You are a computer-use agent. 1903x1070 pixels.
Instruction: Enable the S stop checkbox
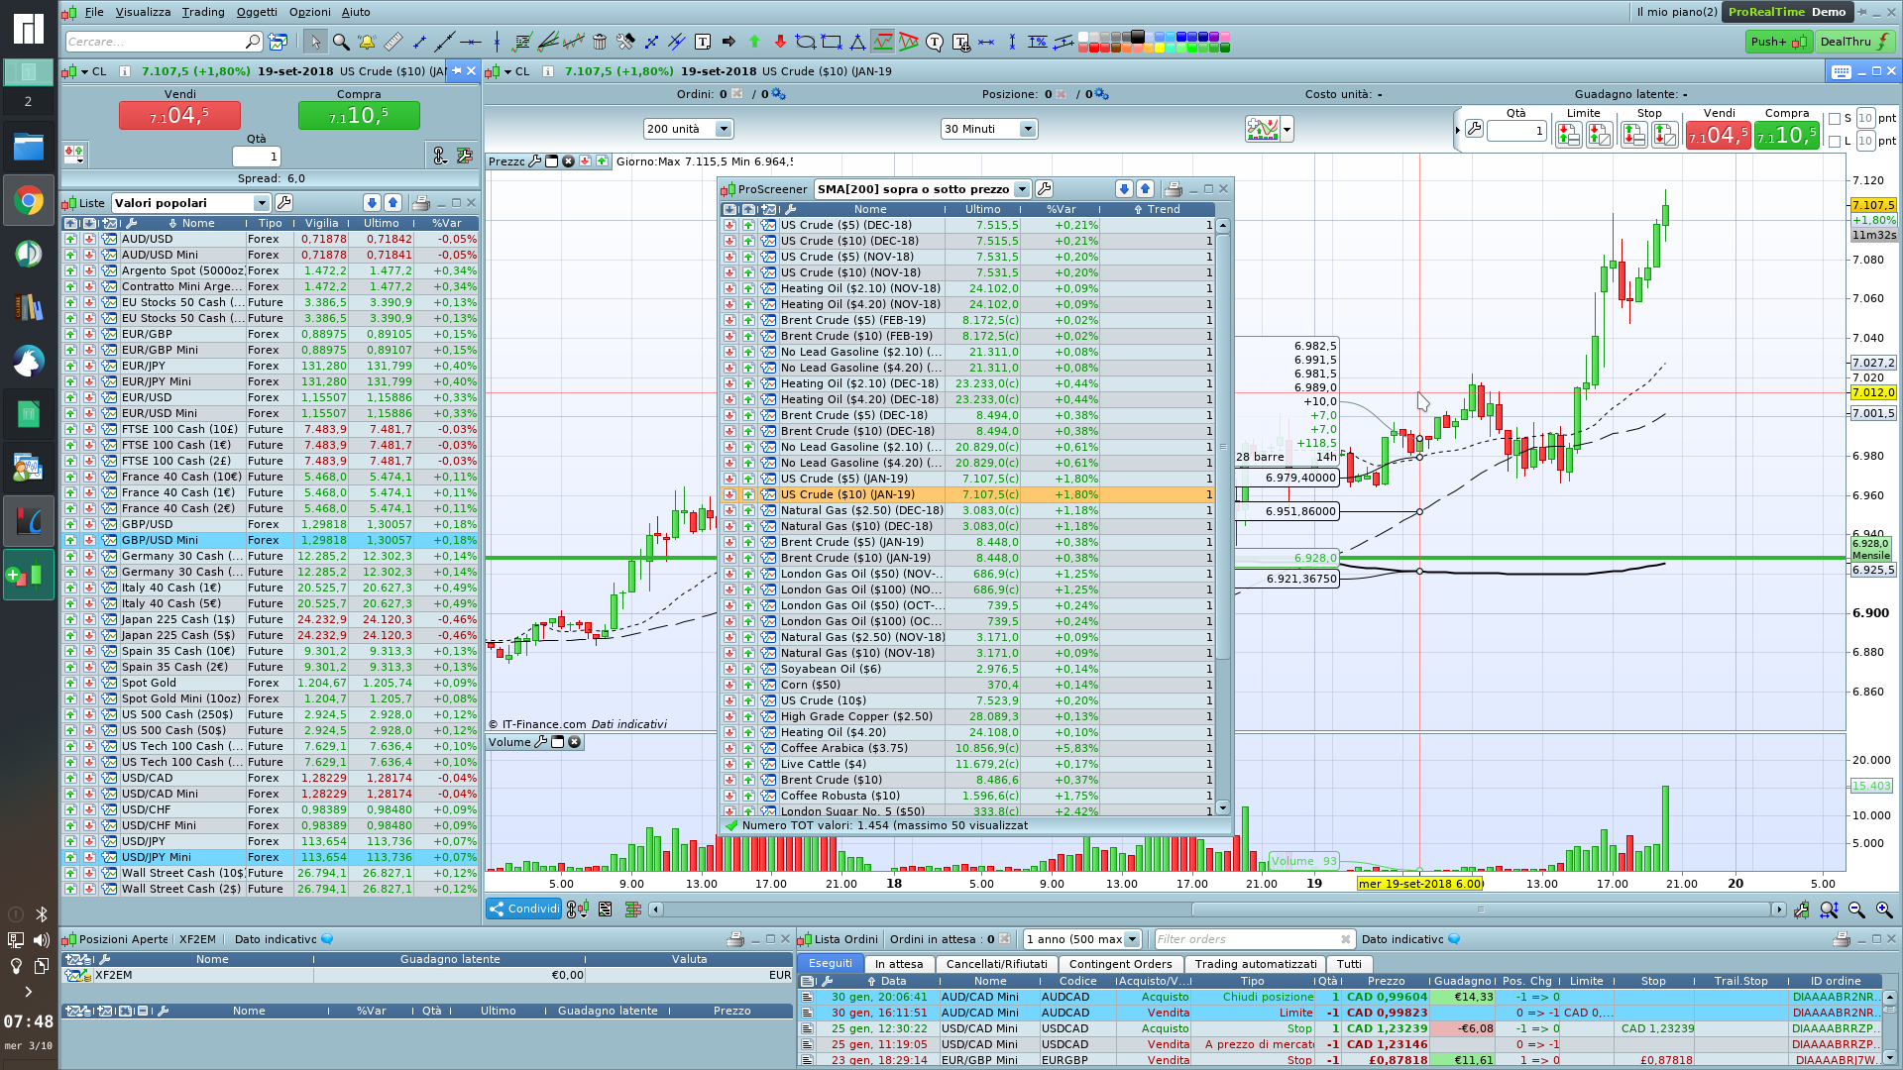tap(1835, 119)
